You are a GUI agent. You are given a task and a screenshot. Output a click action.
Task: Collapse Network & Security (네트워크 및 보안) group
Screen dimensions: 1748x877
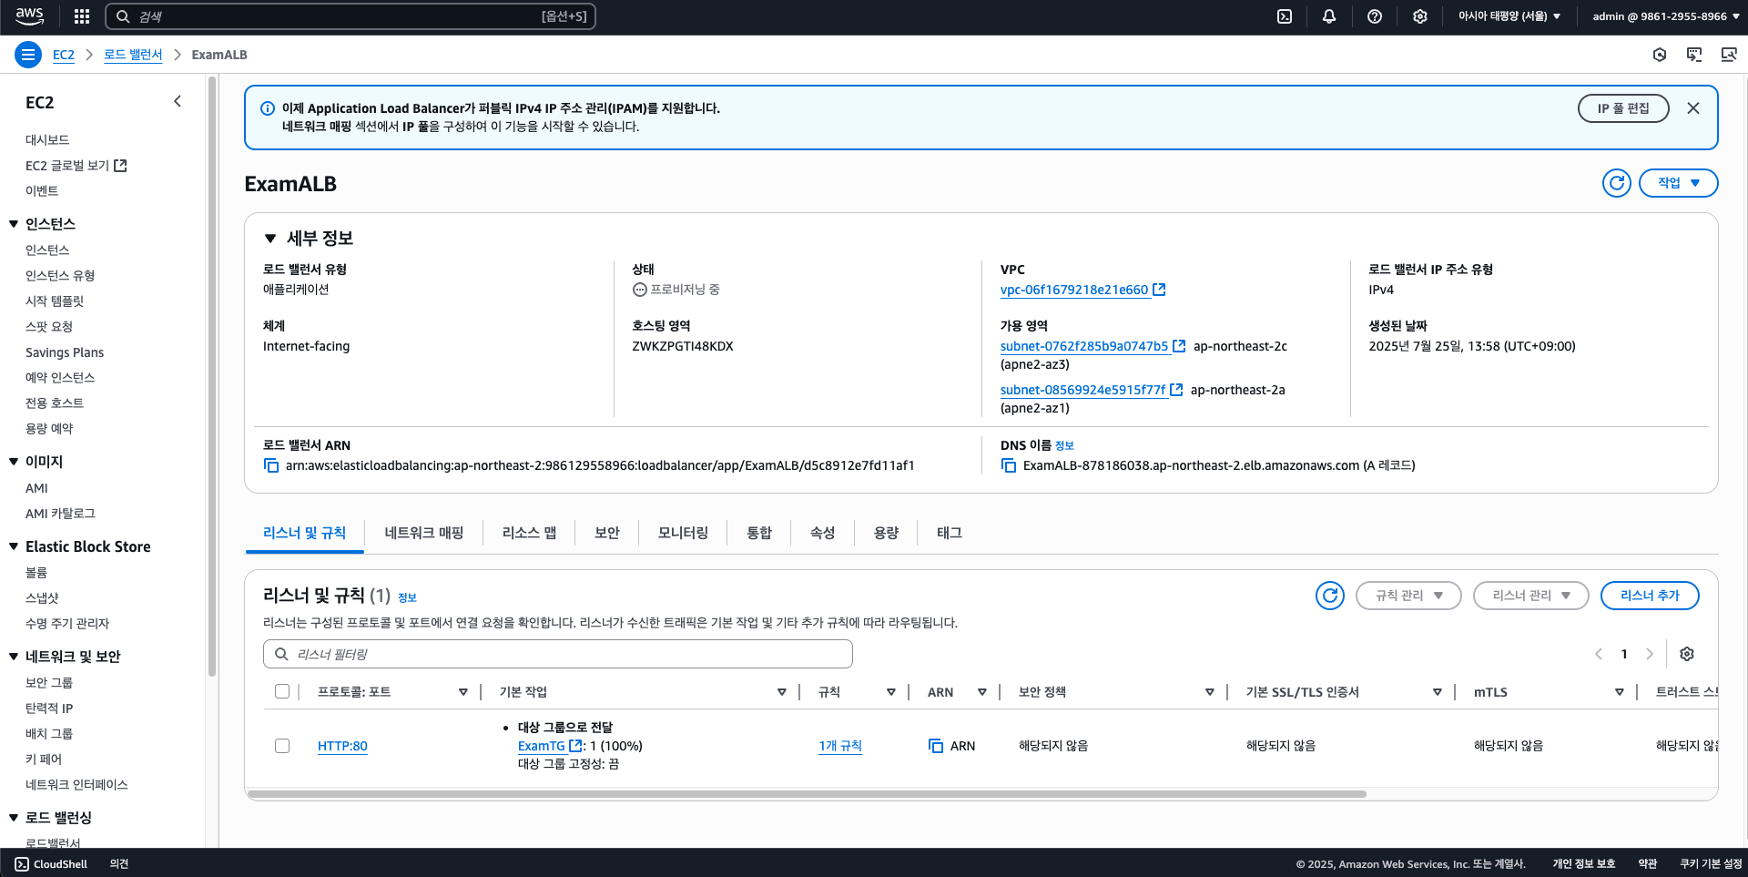click(x=14, y=657)
